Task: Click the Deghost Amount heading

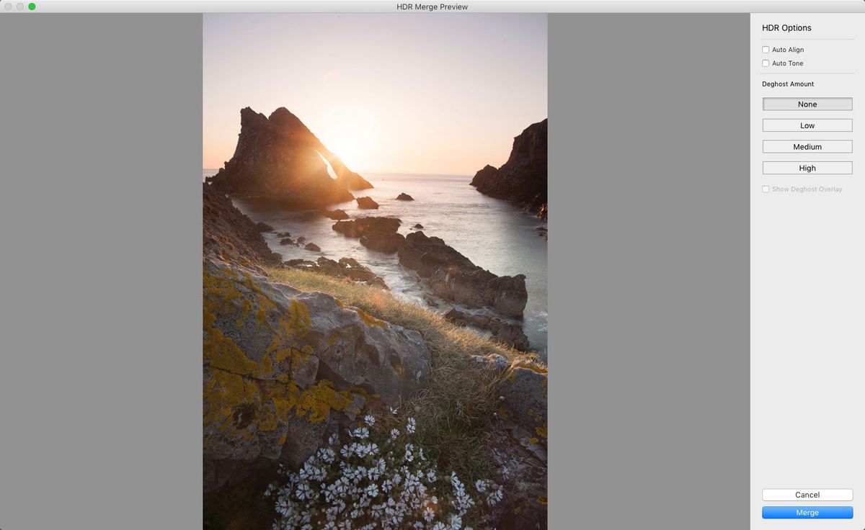Action: (788, 84)
